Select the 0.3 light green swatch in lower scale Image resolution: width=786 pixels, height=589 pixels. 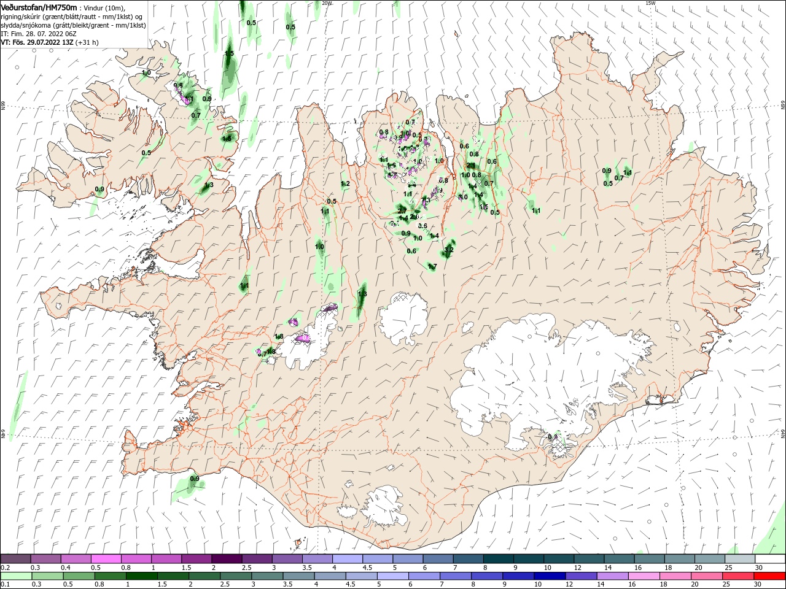(x=47, y=576)
